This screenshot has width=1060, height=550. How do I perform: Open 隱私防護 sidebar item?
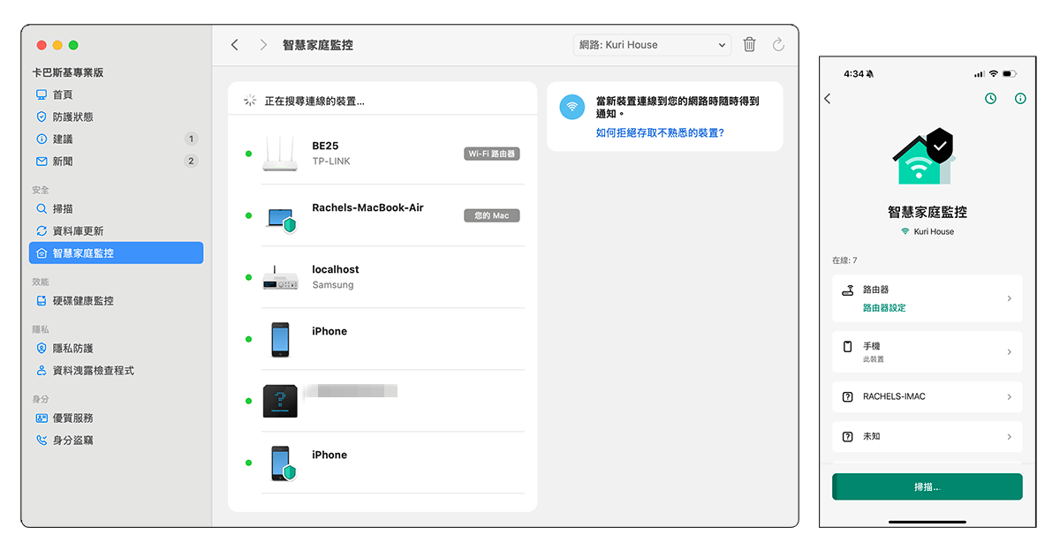(116, 349)
